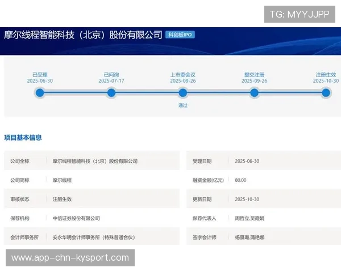Click the 受理日期 value 2025-06-30

tap(247, 161)
